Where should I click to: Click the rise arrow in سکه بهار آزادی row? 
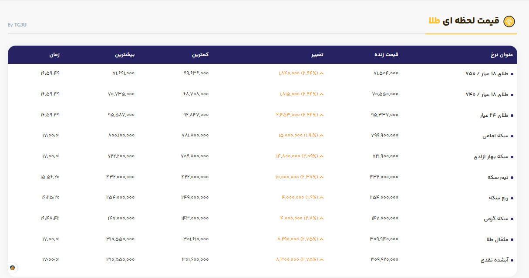click(322, 156)
